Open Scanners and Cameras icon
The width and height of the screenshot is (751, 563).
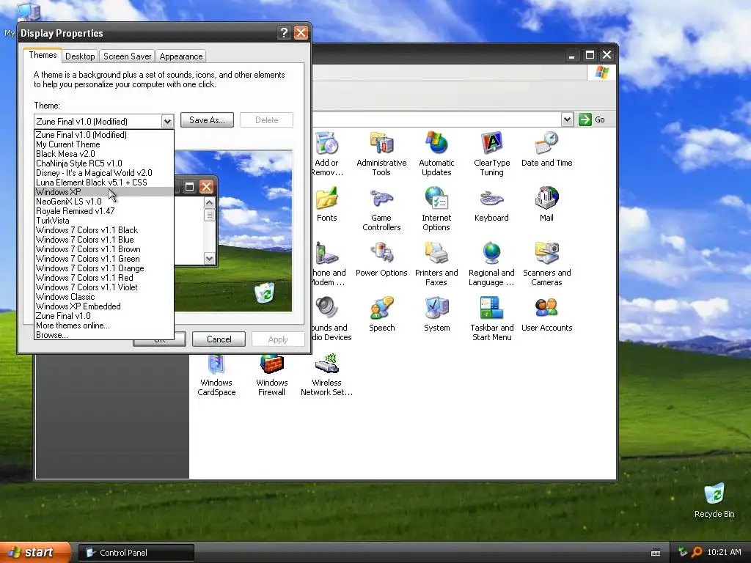(546, 254)
